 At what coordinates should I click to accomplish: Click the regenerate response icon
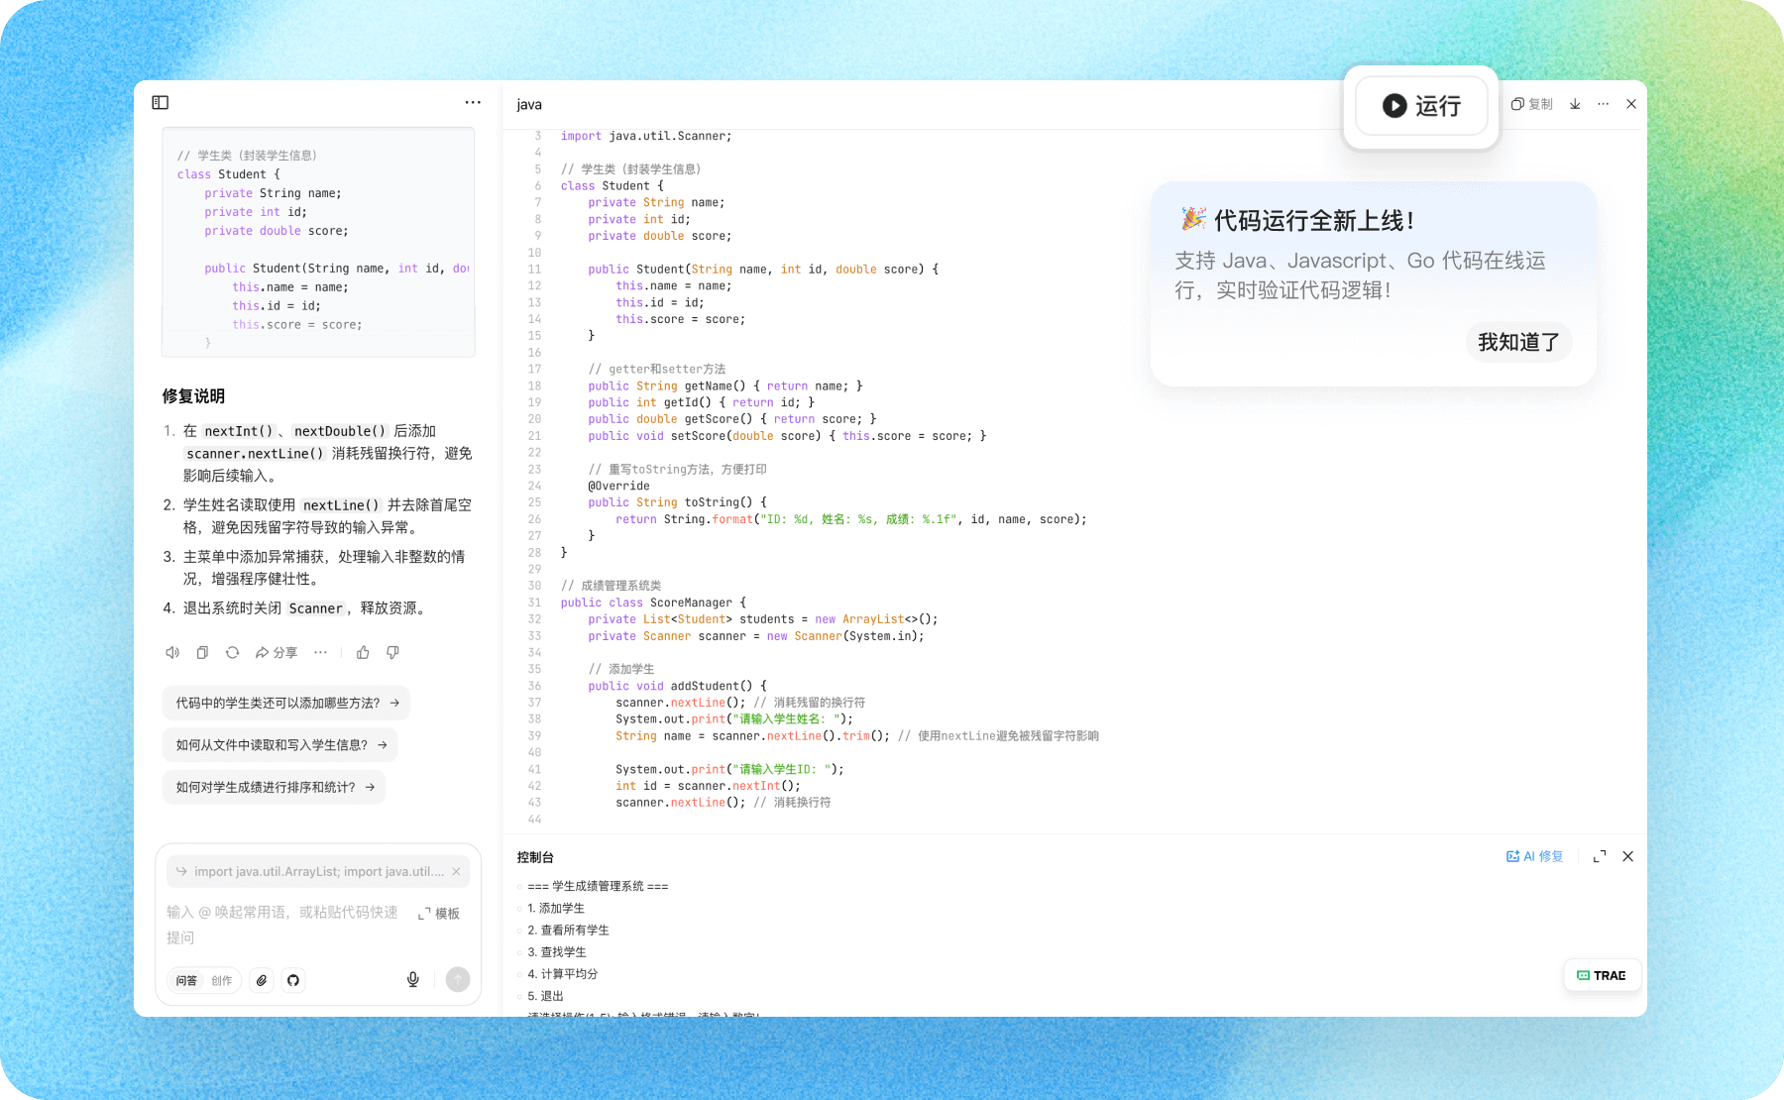coord(232,652)
